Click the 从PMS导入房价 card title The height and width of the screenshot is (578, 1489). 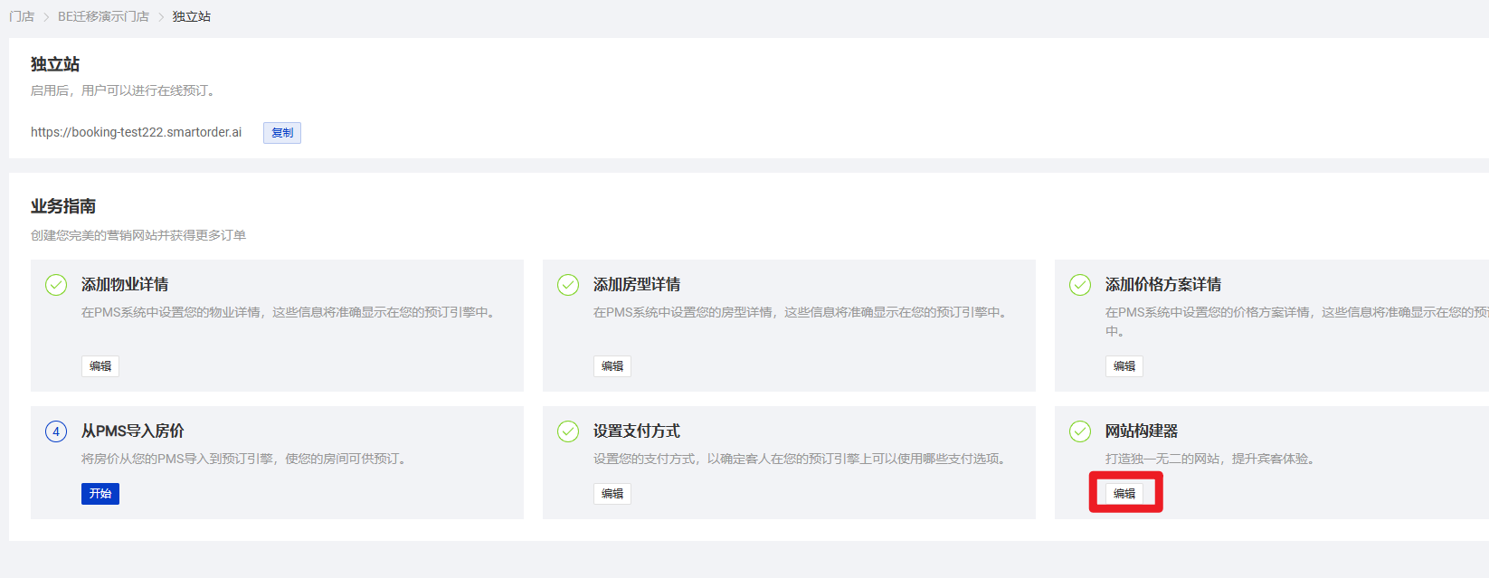coord(133,431)
